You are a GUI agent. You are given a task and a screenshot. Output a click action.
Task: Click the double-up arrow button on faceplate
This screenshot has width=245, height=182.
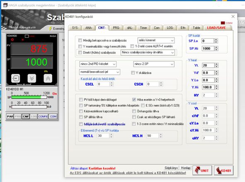point(48,78)
